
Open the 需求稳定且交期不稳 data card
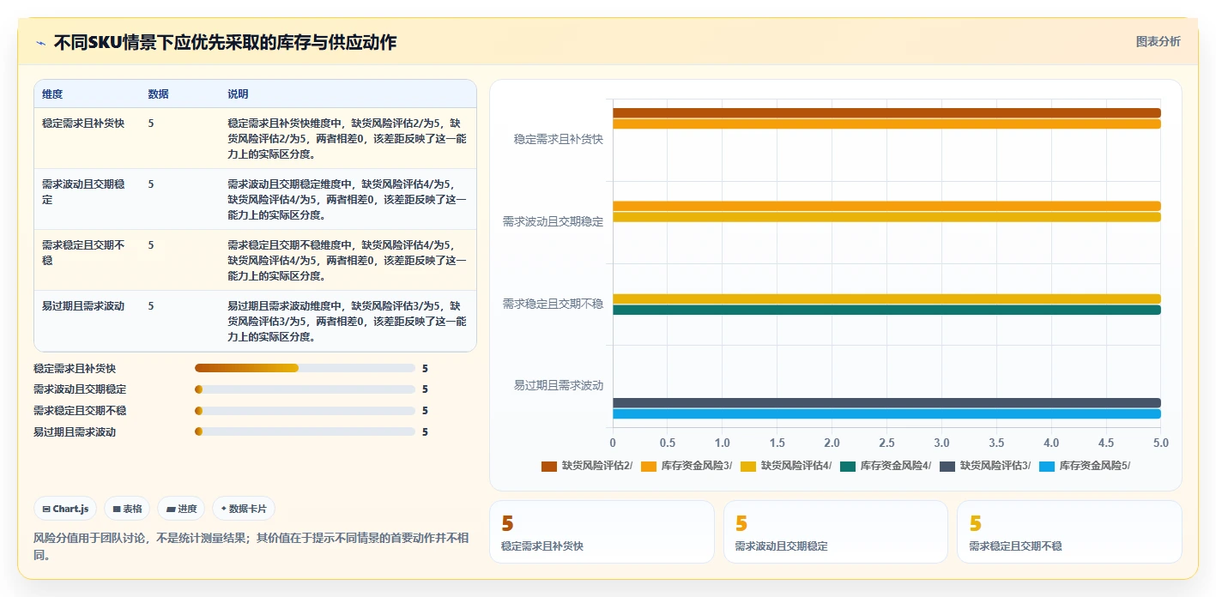pyautogui.click(x=1069, y=532)
